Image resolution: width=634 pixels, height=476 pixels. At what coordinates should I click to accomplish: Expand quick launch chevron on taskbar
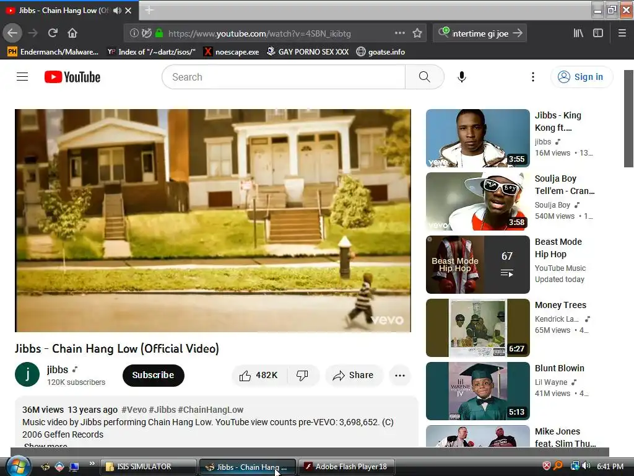(x=92, y=464)
